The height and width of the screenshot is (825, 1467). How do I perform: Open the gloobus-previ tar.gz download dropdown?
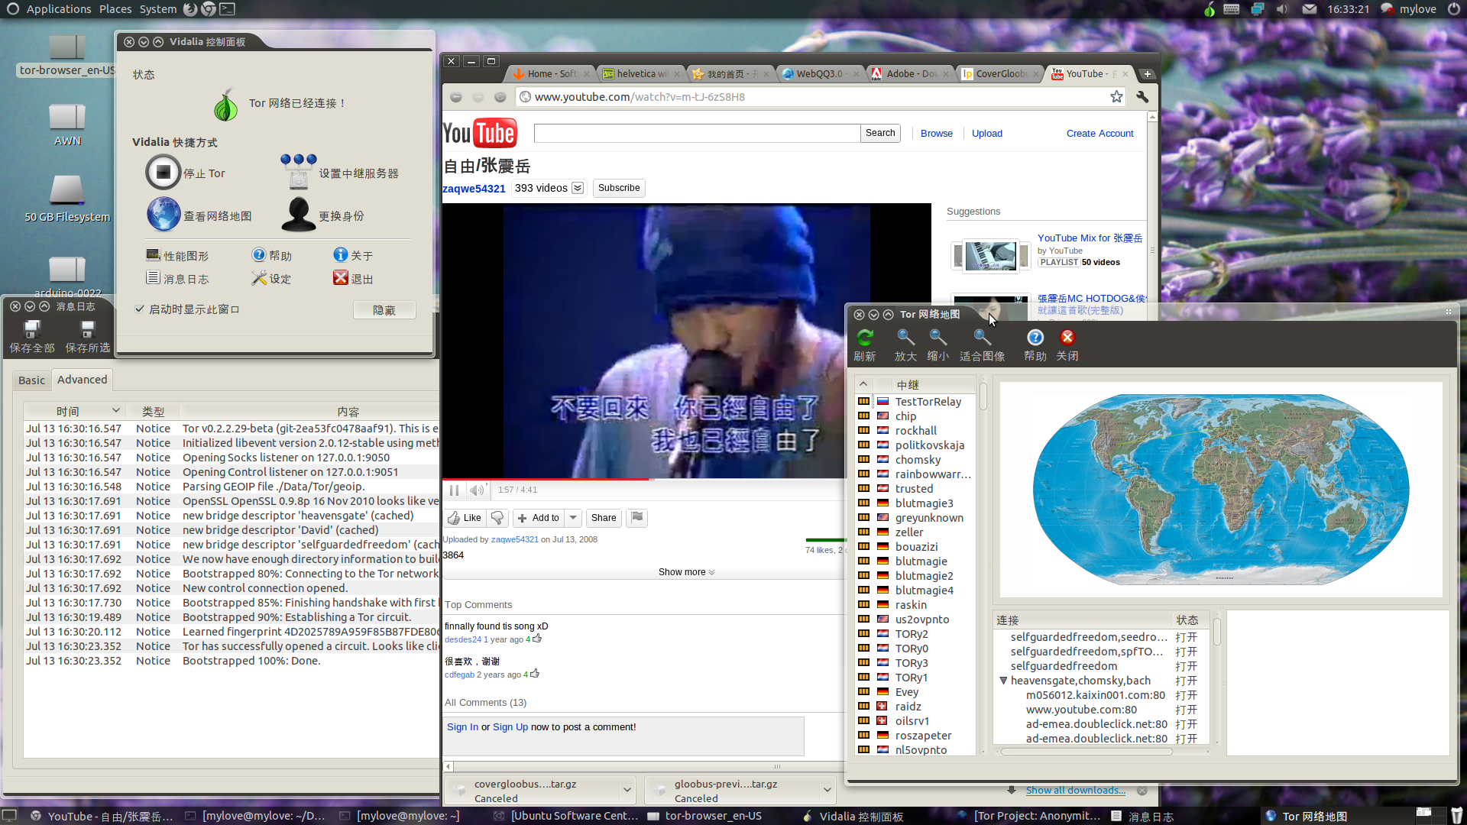(827, 790)
